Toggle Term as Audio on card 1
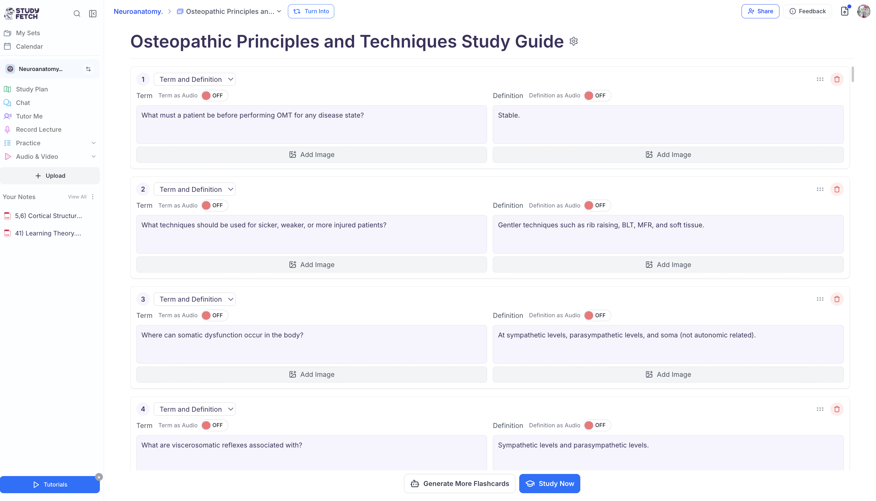Viewport: 876px width, 501px height. click(214, 96)
